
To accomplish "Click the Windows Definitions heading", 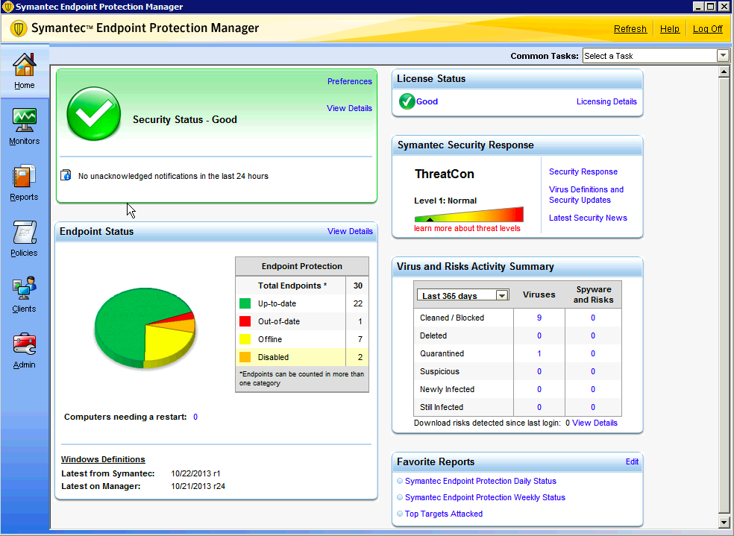I will tap(103, 459).
